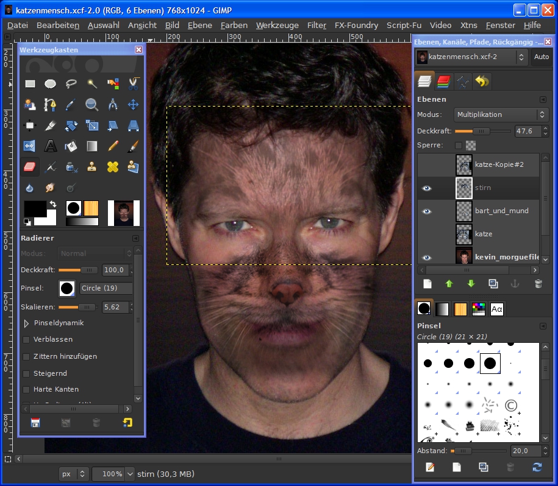Select the Measure compass tool
The width and height of the screenshot is (558, 486).
tap(113, 105)
